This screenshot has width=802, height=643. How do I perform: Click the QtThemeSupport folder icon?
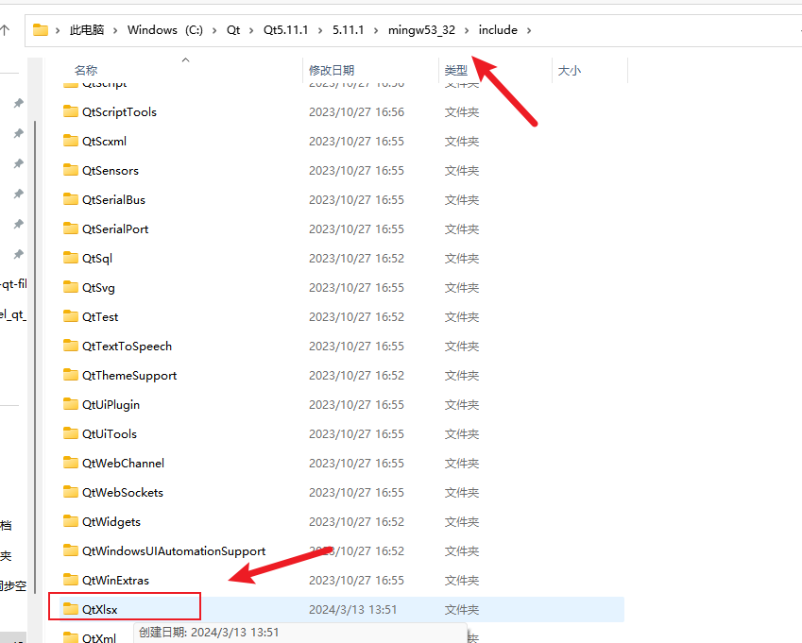[71, 375]
